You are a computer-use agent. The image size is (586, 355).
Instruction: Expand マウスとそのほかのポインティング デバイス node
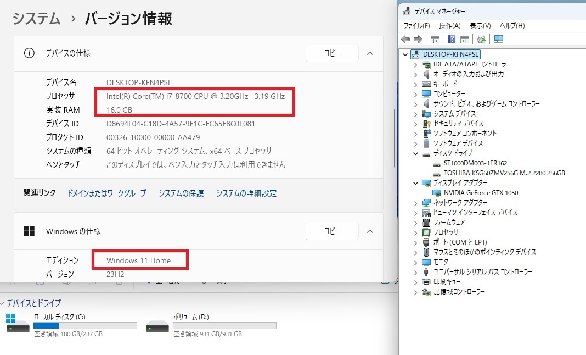coord(415,252)
